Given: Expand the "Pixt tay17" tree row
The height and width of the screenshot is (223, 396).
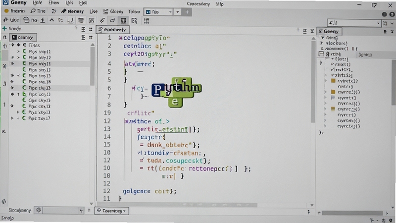Looking at the screenshot, I should point(12,118).
